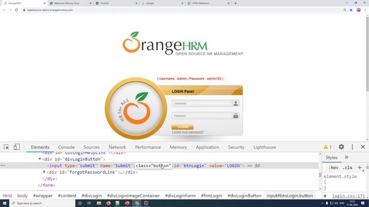Show more Styles pane tabs chevron
Viewport: 369px width, 207px height.
coord(347,157)
